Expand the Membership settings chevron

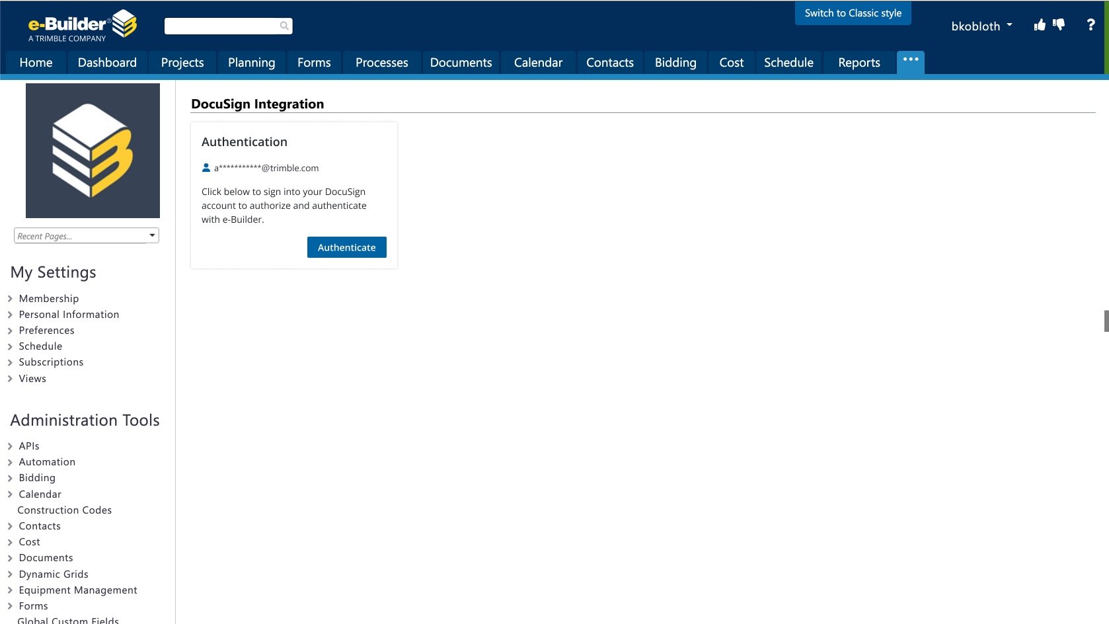pyautogui.click(x=10, y=299)
